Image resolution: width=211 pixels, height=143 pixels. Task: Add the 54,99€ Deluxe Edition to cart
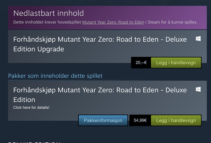(x=176, y=120)
